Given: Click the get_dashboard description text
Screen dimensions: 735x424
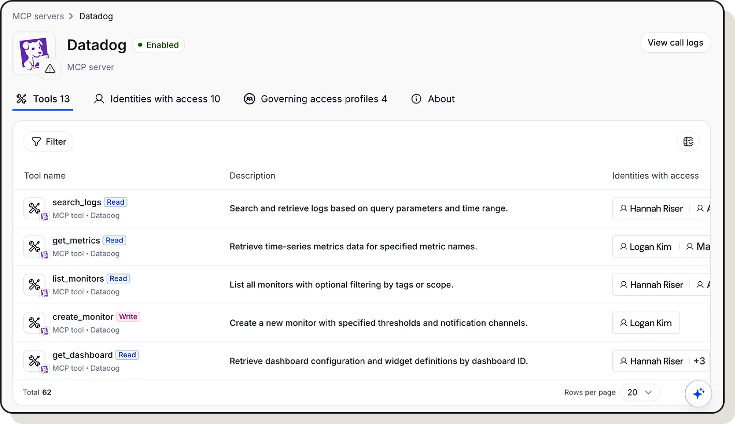Looking at the screenshot, I should click(378, 361).
